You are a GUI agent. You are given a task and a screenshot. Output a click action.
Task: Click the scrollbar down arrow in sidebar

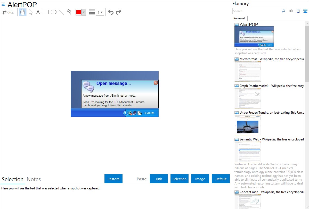click(x=307, y=207)
